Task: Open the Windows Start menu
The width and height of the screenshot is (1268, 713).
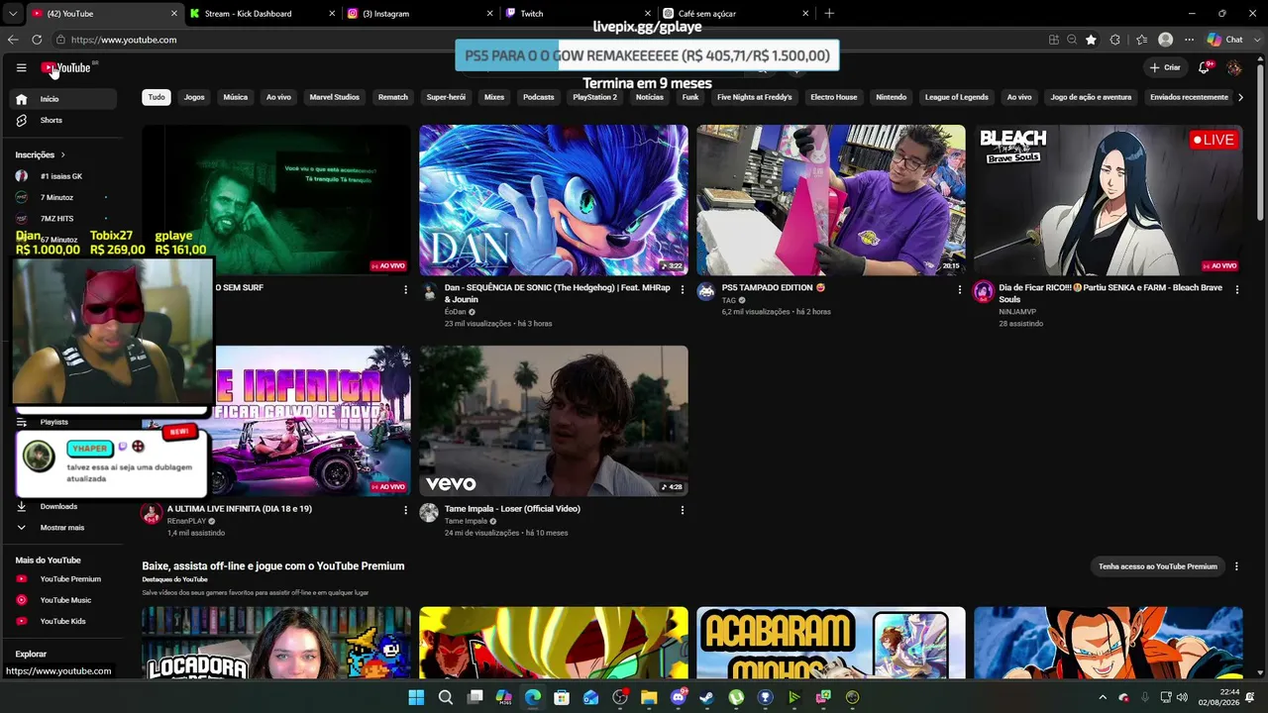Action: tap(416, 697)
